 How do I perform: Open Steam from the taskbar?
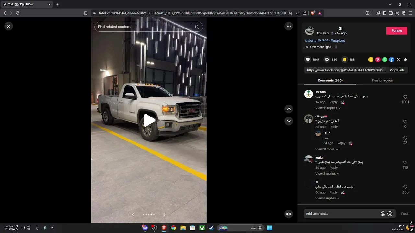pos(211,228)
